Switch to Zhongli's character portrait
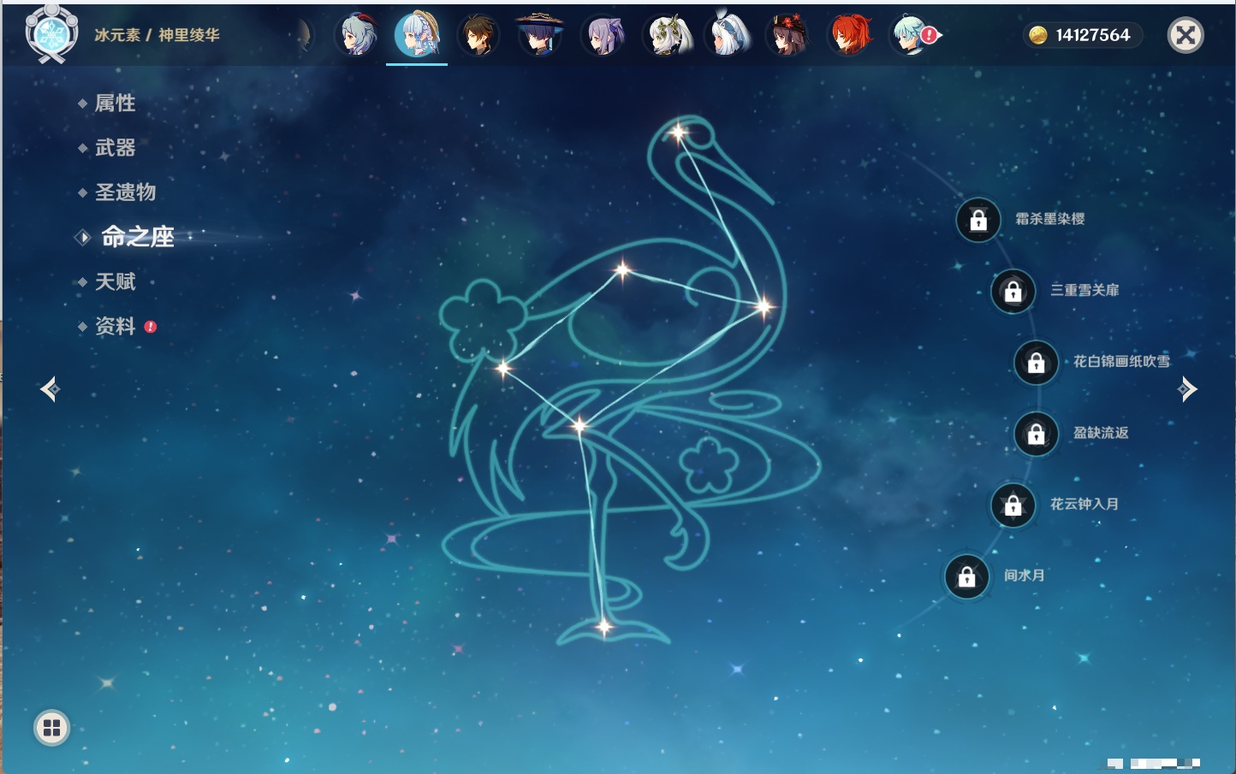The image size is (1236, 774). (x=478, y=36)
